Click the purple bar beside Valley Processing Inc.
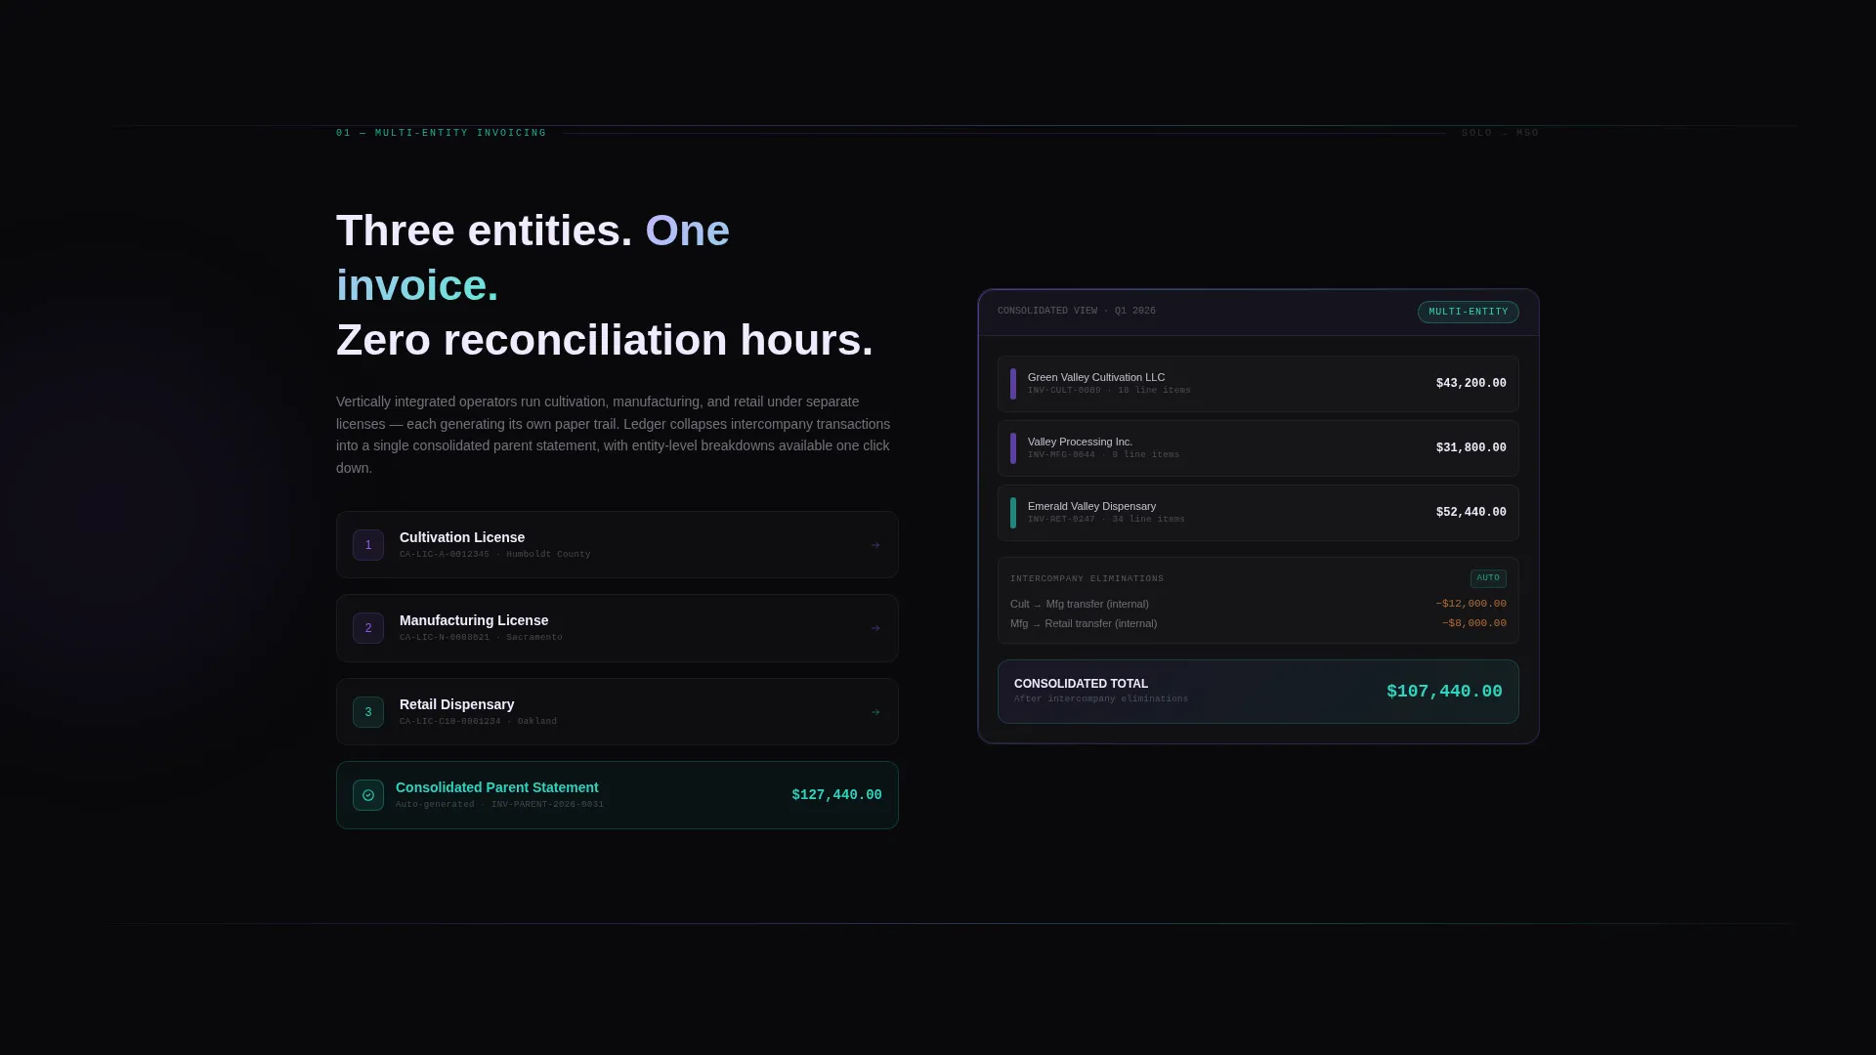Viewport: 1876px width, 1055px height. tap(1013, 448)
